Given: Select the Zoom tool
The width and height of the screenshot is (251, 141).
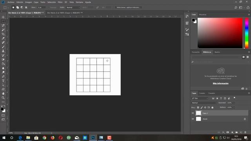Looking at the screenshot, I should [3, 98].
